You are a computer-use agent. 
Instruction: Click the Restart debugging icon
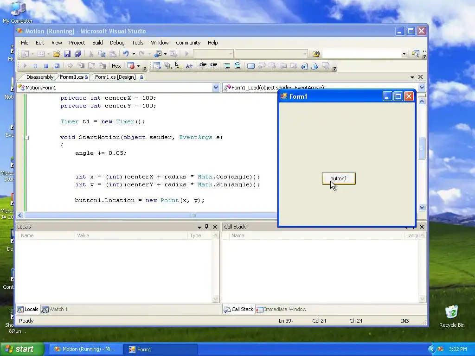pos(57,66)
